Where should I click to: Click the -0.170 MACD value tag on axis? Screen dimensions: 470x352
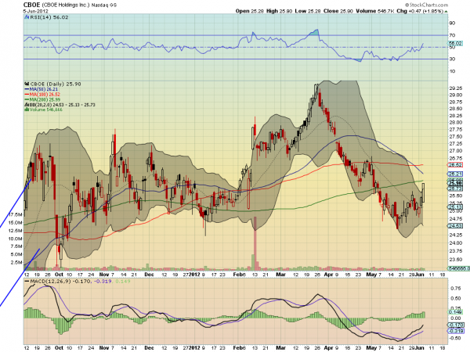pyautogui.click(x=456, y=325)
